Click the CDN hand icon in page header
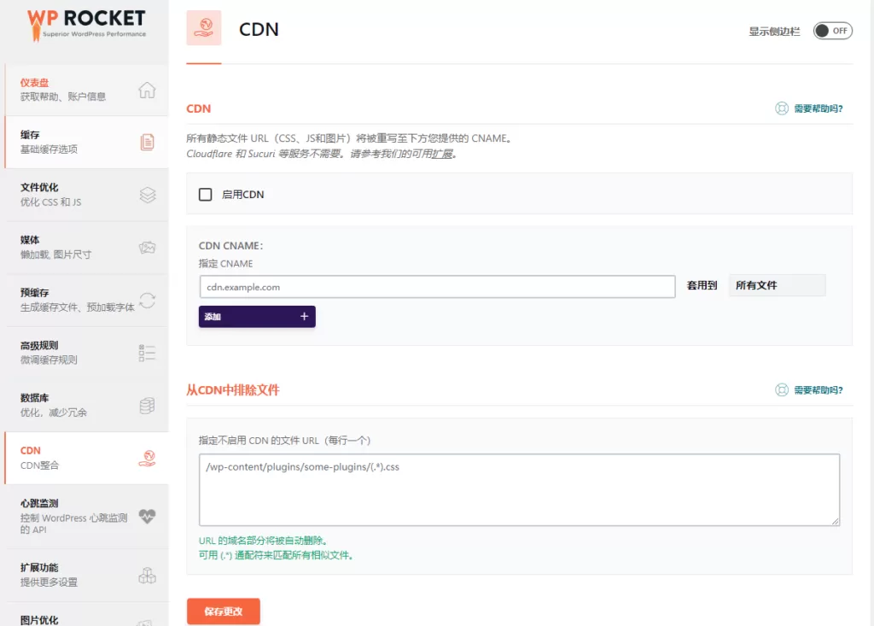The image size is (874, 626). [203, 29]
